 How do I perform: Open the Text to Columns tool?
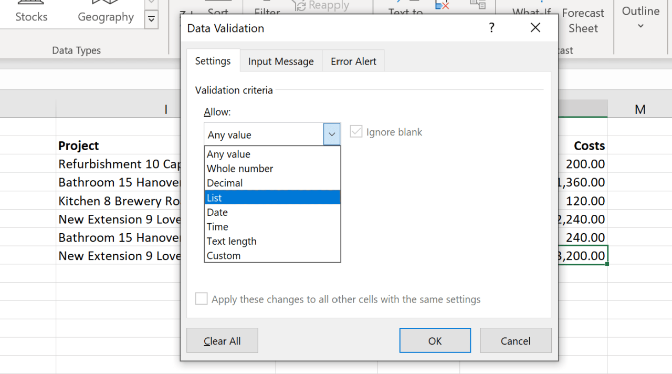(405, 9)
